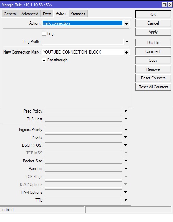
Task: Expand the IPsec Policy arrow
Action: [126, 111]
